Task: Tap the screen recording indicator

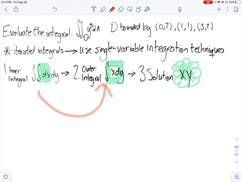Action: coord(208,2)
